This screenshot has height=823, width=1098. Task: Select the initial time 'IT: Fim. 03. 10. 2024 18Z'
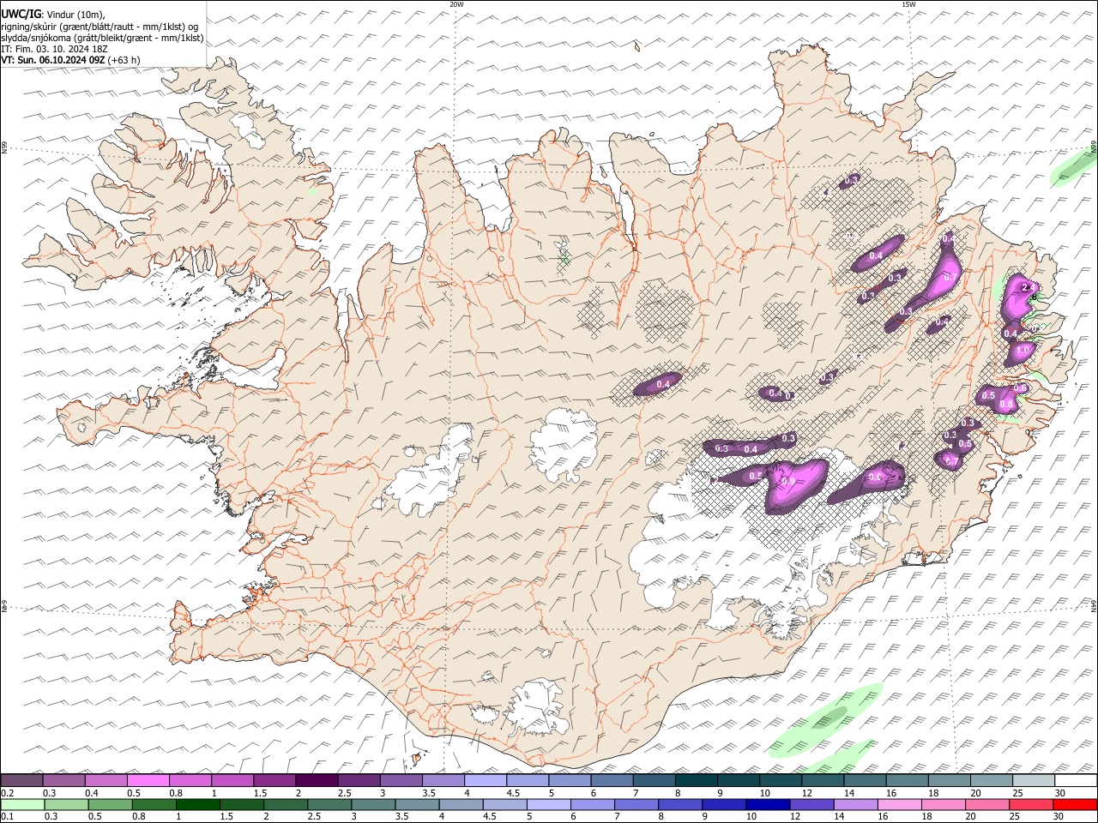tap(54, 49)
